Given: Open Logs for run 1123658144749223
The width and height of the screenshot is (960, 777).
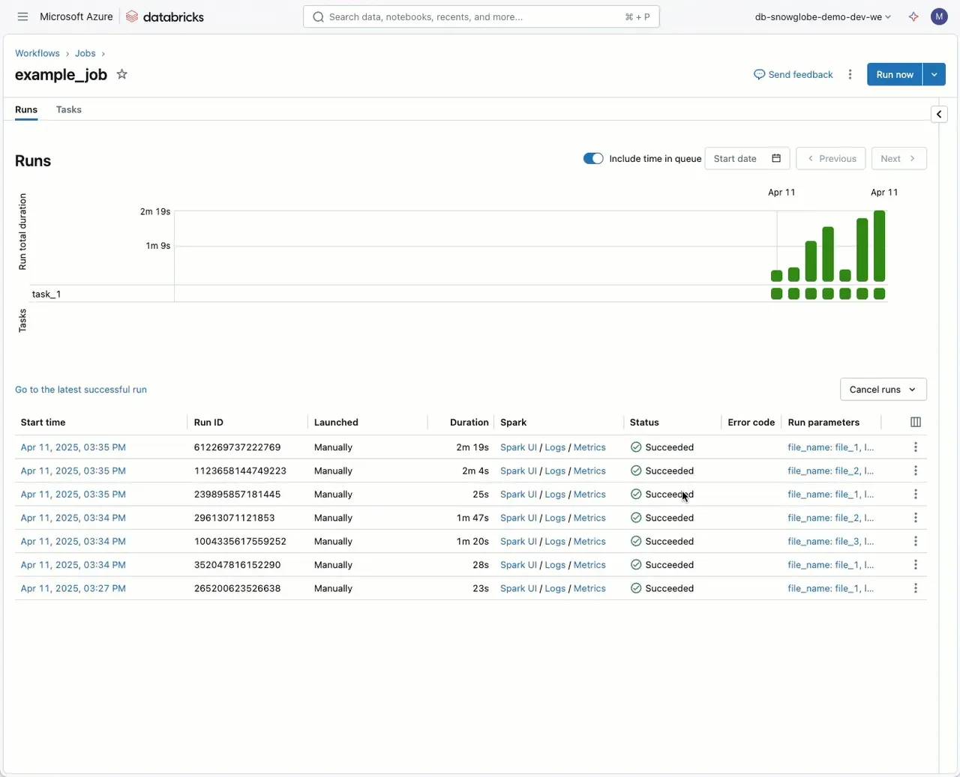Looking at the screenshot, I should click(555, 471).
